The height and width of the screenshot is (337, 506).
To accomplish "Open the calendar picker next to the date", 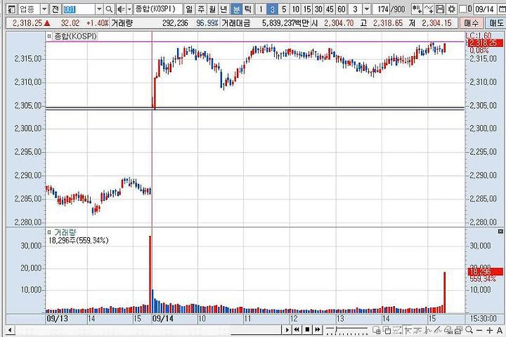I will 502,9.
